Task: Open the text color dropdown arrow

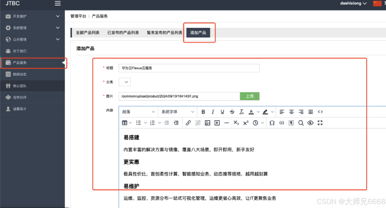Action: tap(258, 112)
